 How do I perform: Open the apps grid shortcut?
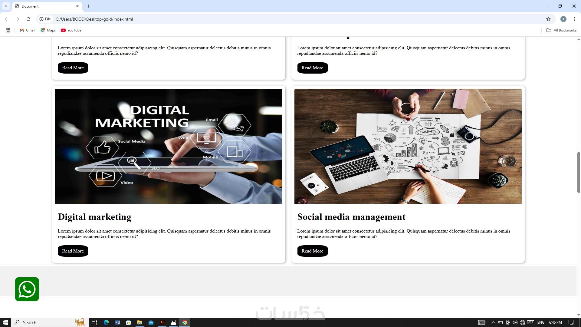click(8, 30)
